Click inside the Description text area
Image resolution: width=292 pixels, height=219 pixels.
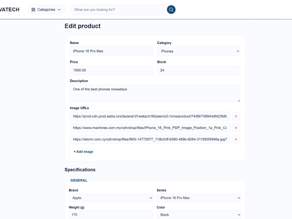(x=155, y=93)
